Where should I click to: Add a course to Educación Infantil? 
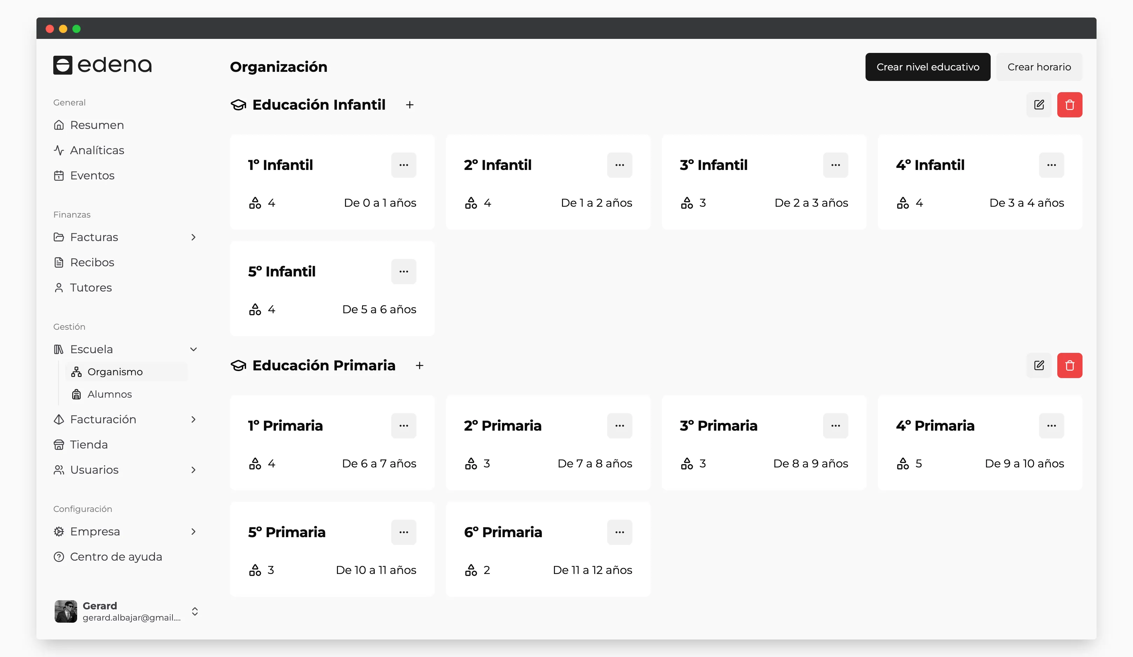(x=409, y=105)
